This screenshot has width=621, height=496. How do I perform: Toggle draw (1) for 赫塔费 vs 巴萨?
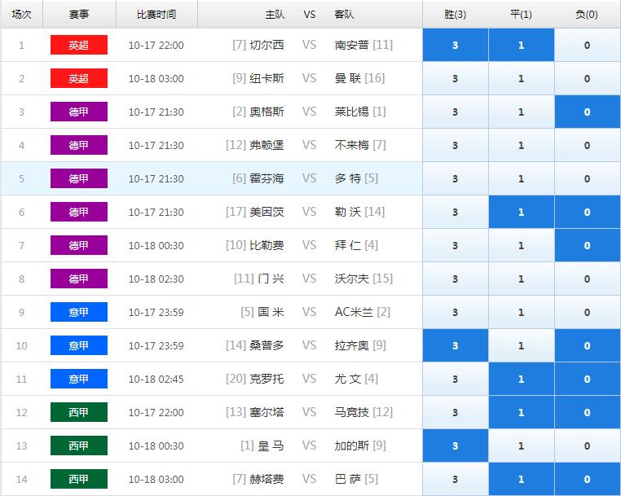522,479
